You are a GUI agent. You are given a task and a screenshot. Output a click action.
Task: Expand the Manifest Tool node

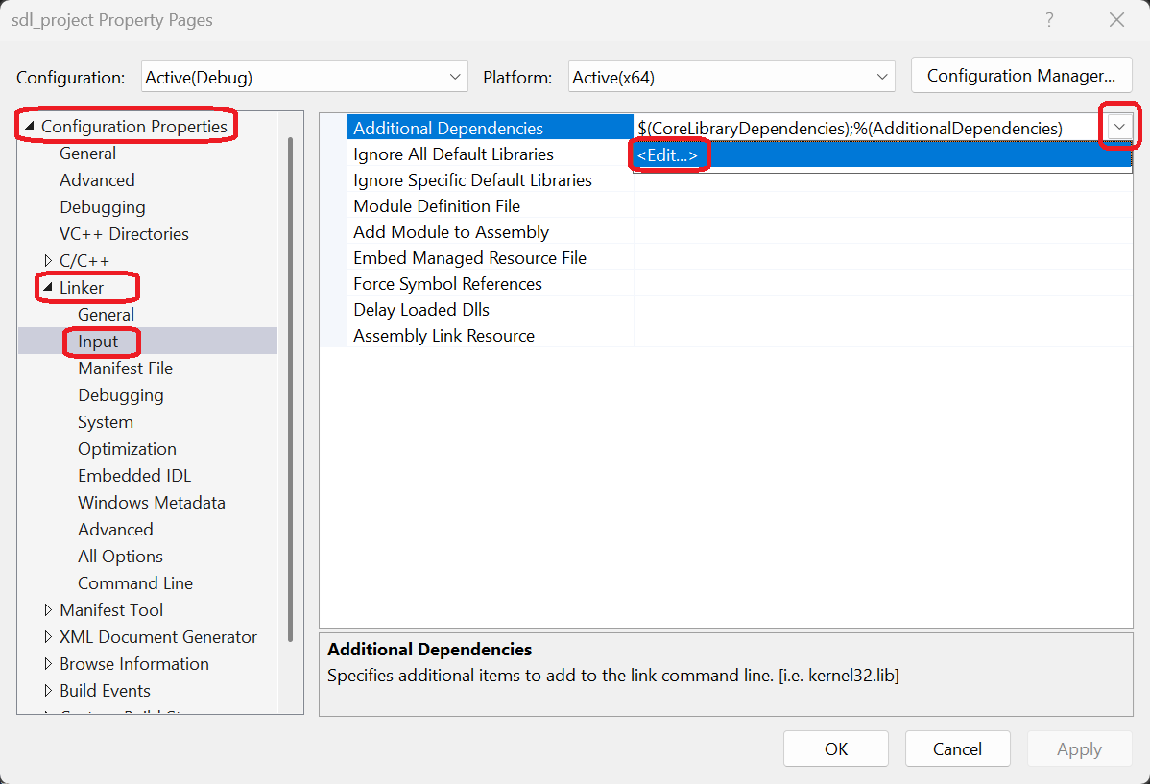tap(49, 610)
